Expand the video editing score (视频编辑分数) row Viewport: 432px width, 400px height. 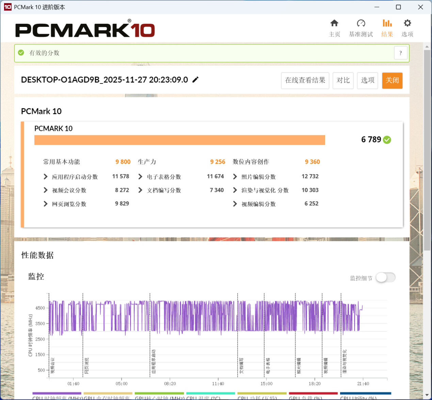click(x=235, y=204)
